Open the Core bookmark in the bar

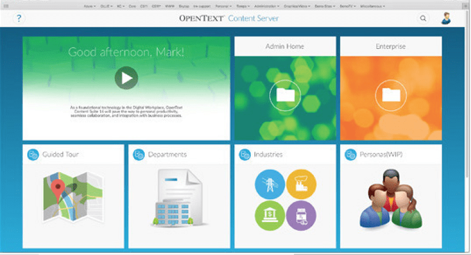[132, 6]
